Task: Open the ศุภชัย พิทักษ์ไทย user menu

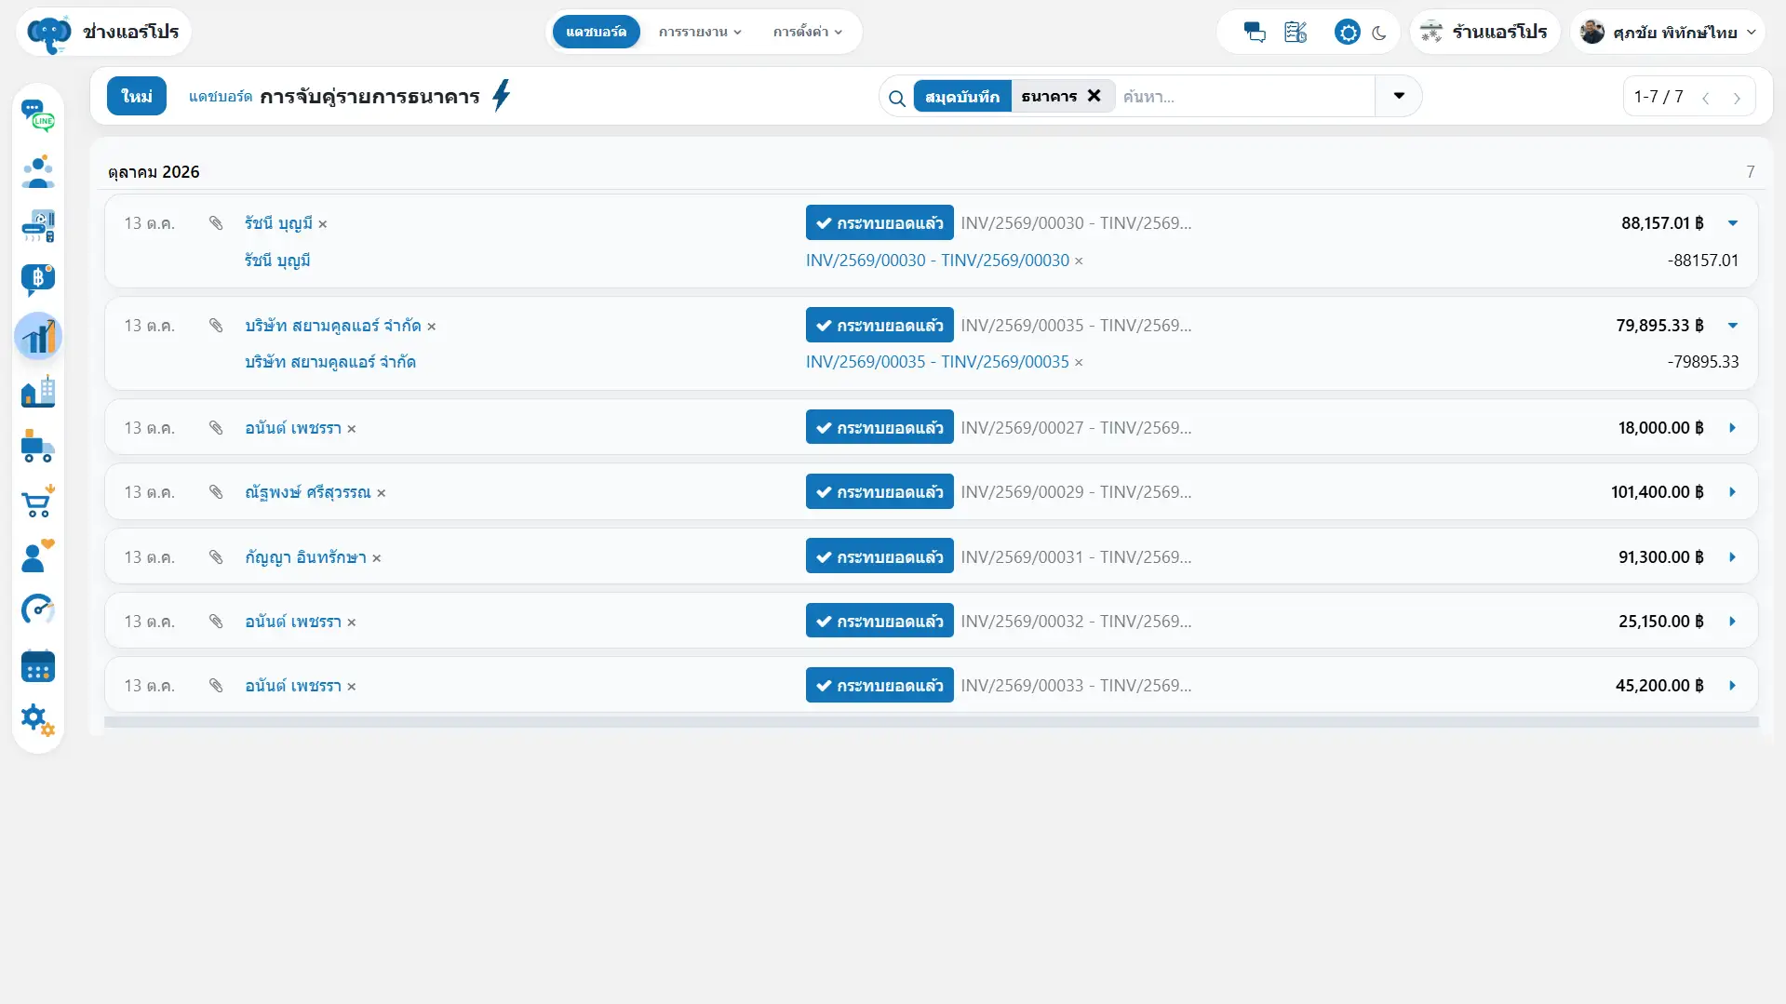Action: click(1668, 33)
